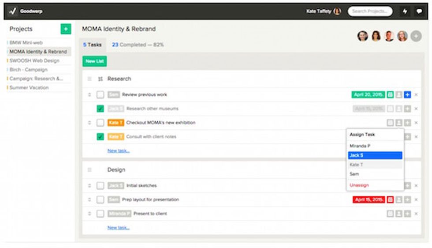The width and height of the screenshot is (432, 248).
Task: Open BMW Mini-web project
Action: [x=26, y=43]
